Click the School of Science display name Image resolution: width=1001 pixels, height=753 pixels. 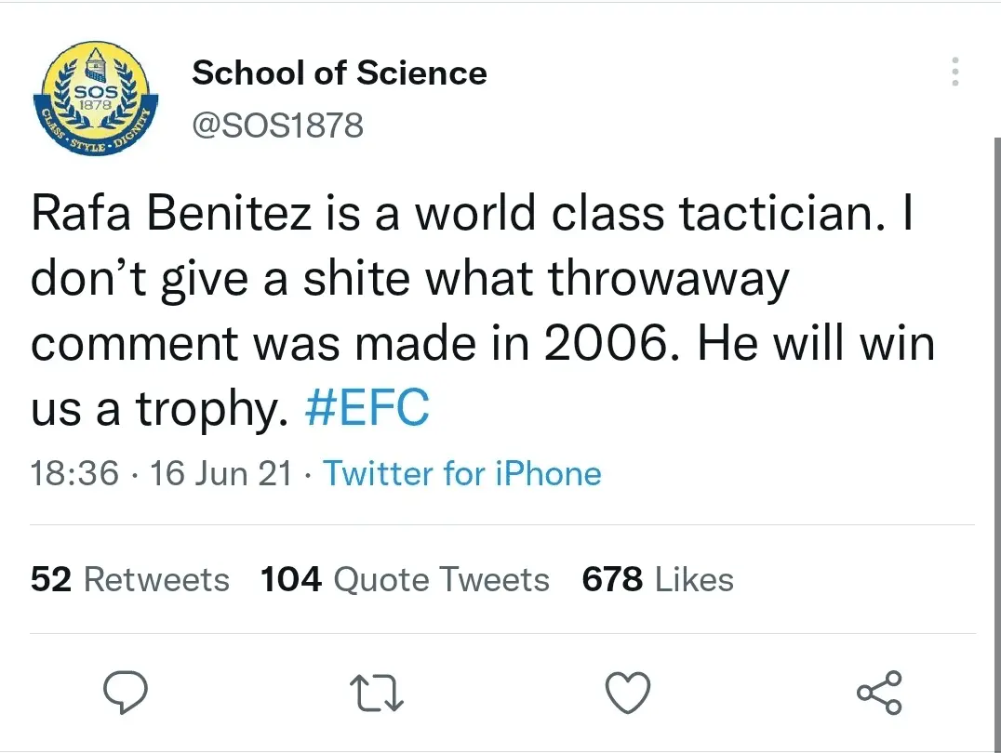(x=339, y=73)
